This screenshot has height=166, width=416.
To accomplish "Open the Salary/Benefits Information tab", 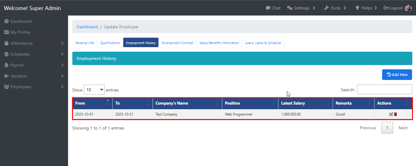I will coord(219,43).
